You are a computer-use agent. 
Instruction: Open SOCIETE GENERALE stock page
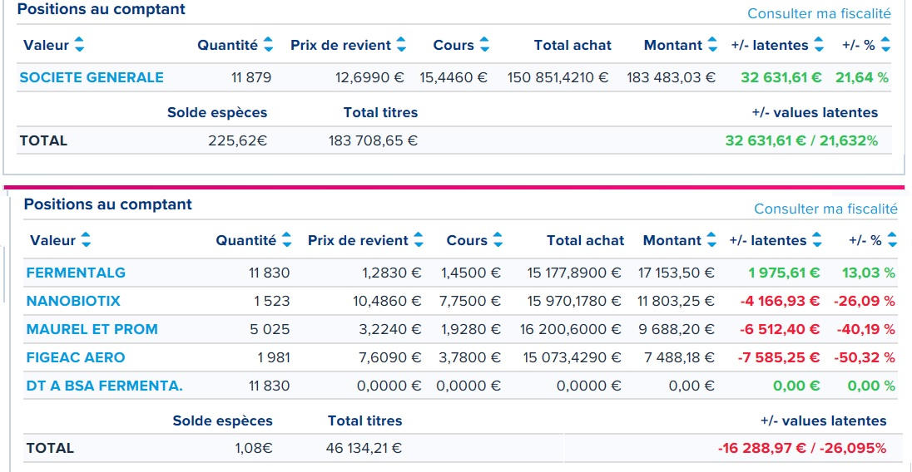[x=92, y=77]
